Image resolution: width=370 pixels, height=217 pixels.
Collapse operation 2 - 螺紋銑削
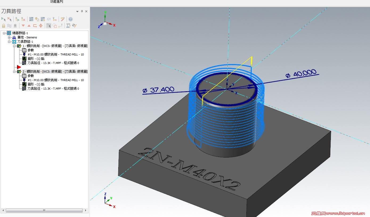[14, 72]
